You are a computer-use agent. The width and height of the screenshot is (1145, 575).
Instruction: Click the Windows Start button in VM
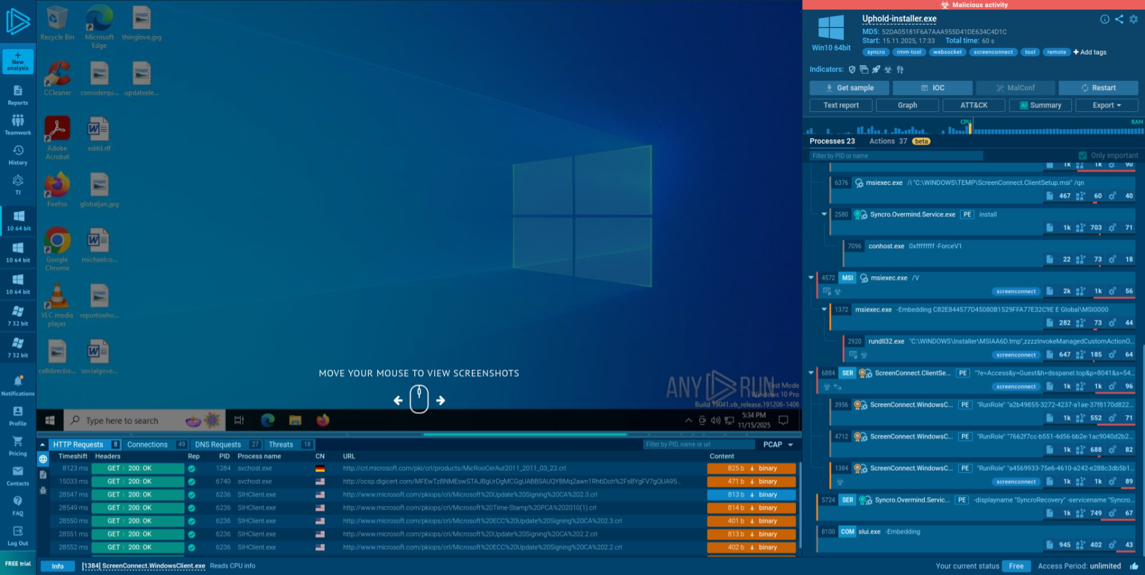(x=50, y=420)
